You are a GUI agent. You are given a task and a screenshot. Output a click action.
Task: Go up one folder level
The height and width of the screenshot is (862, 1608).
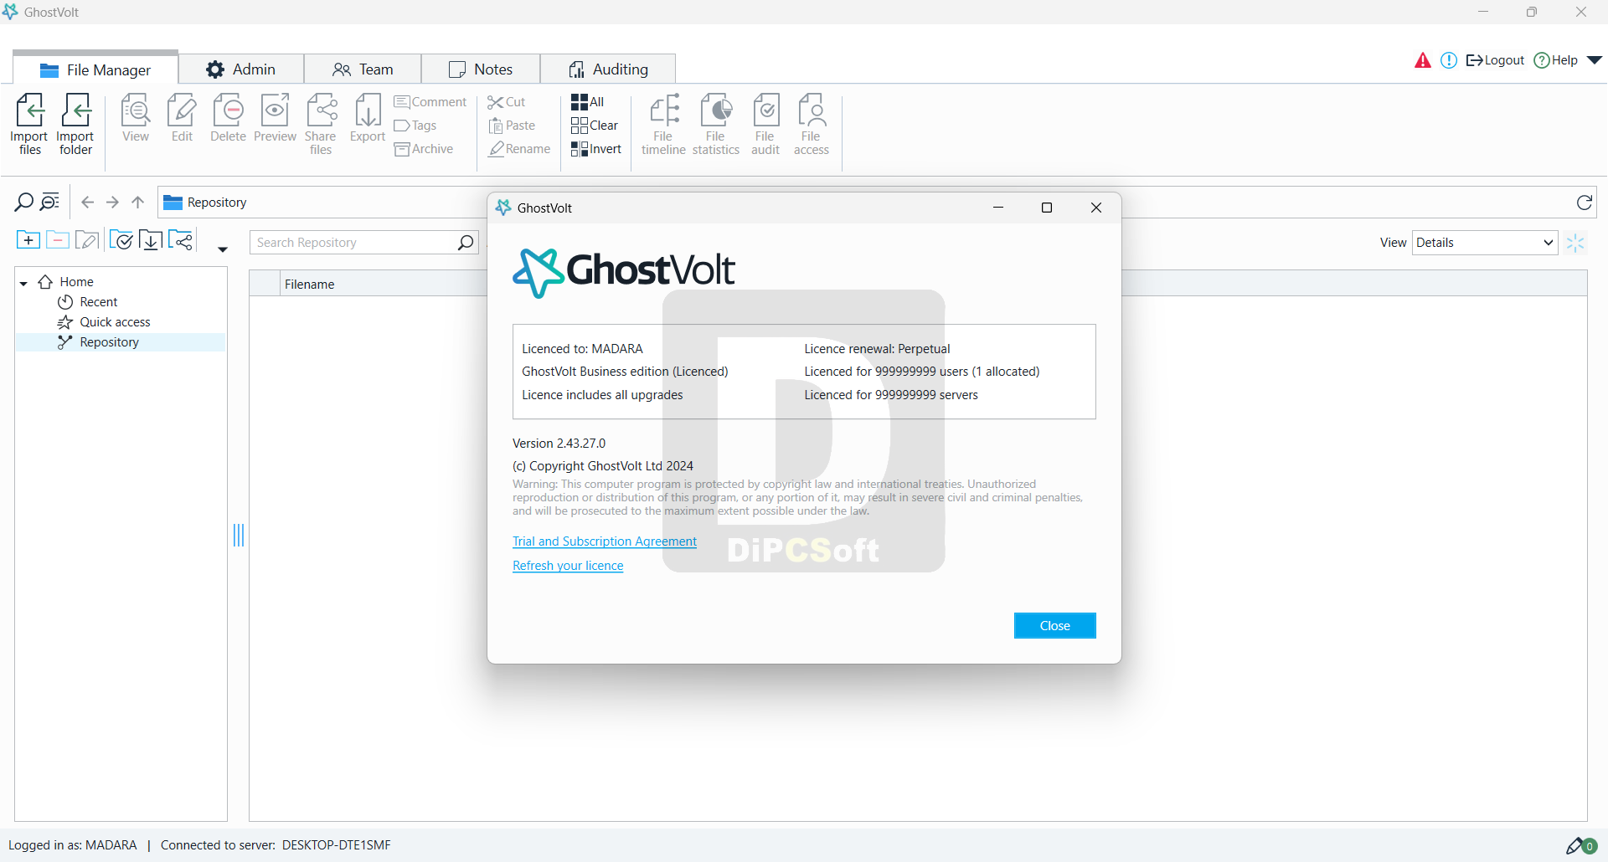pyautogui.click(x=138, y=202)
